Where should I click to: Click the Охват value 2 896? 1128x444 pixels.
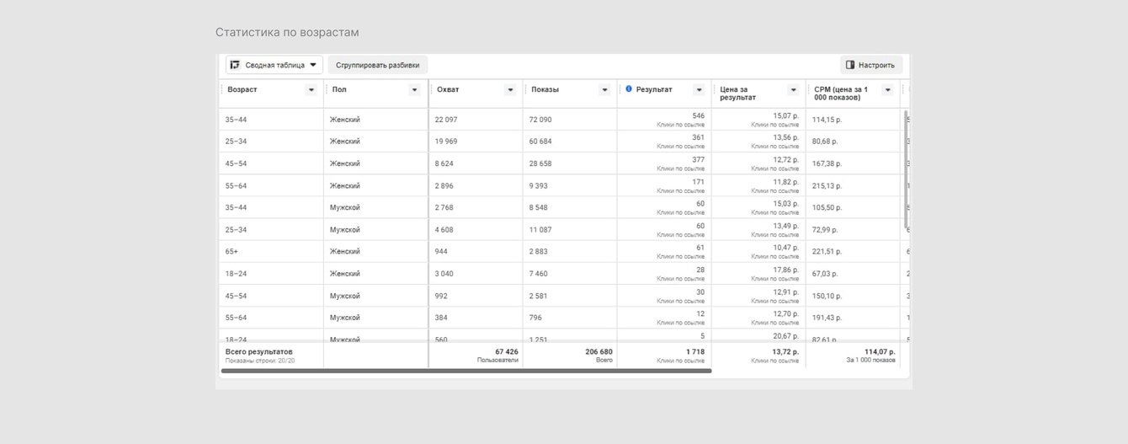pos(444,185)
